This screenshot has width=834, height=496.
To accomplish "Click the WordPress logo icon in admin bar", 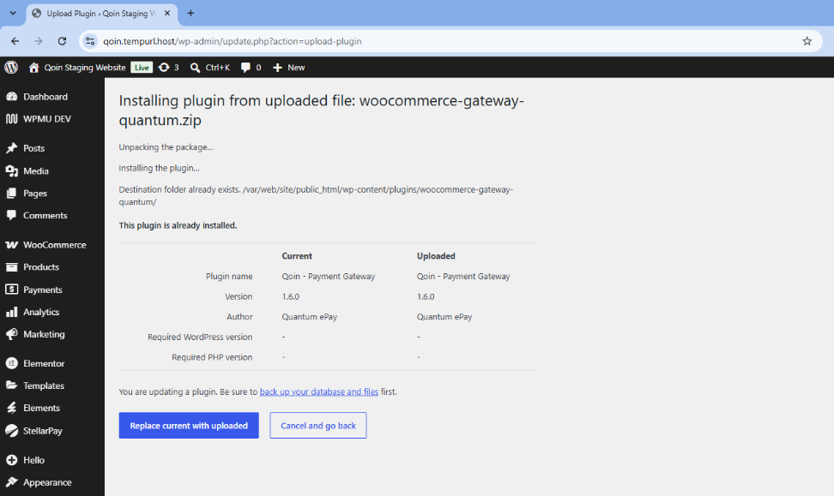I will tap(11, 68).
